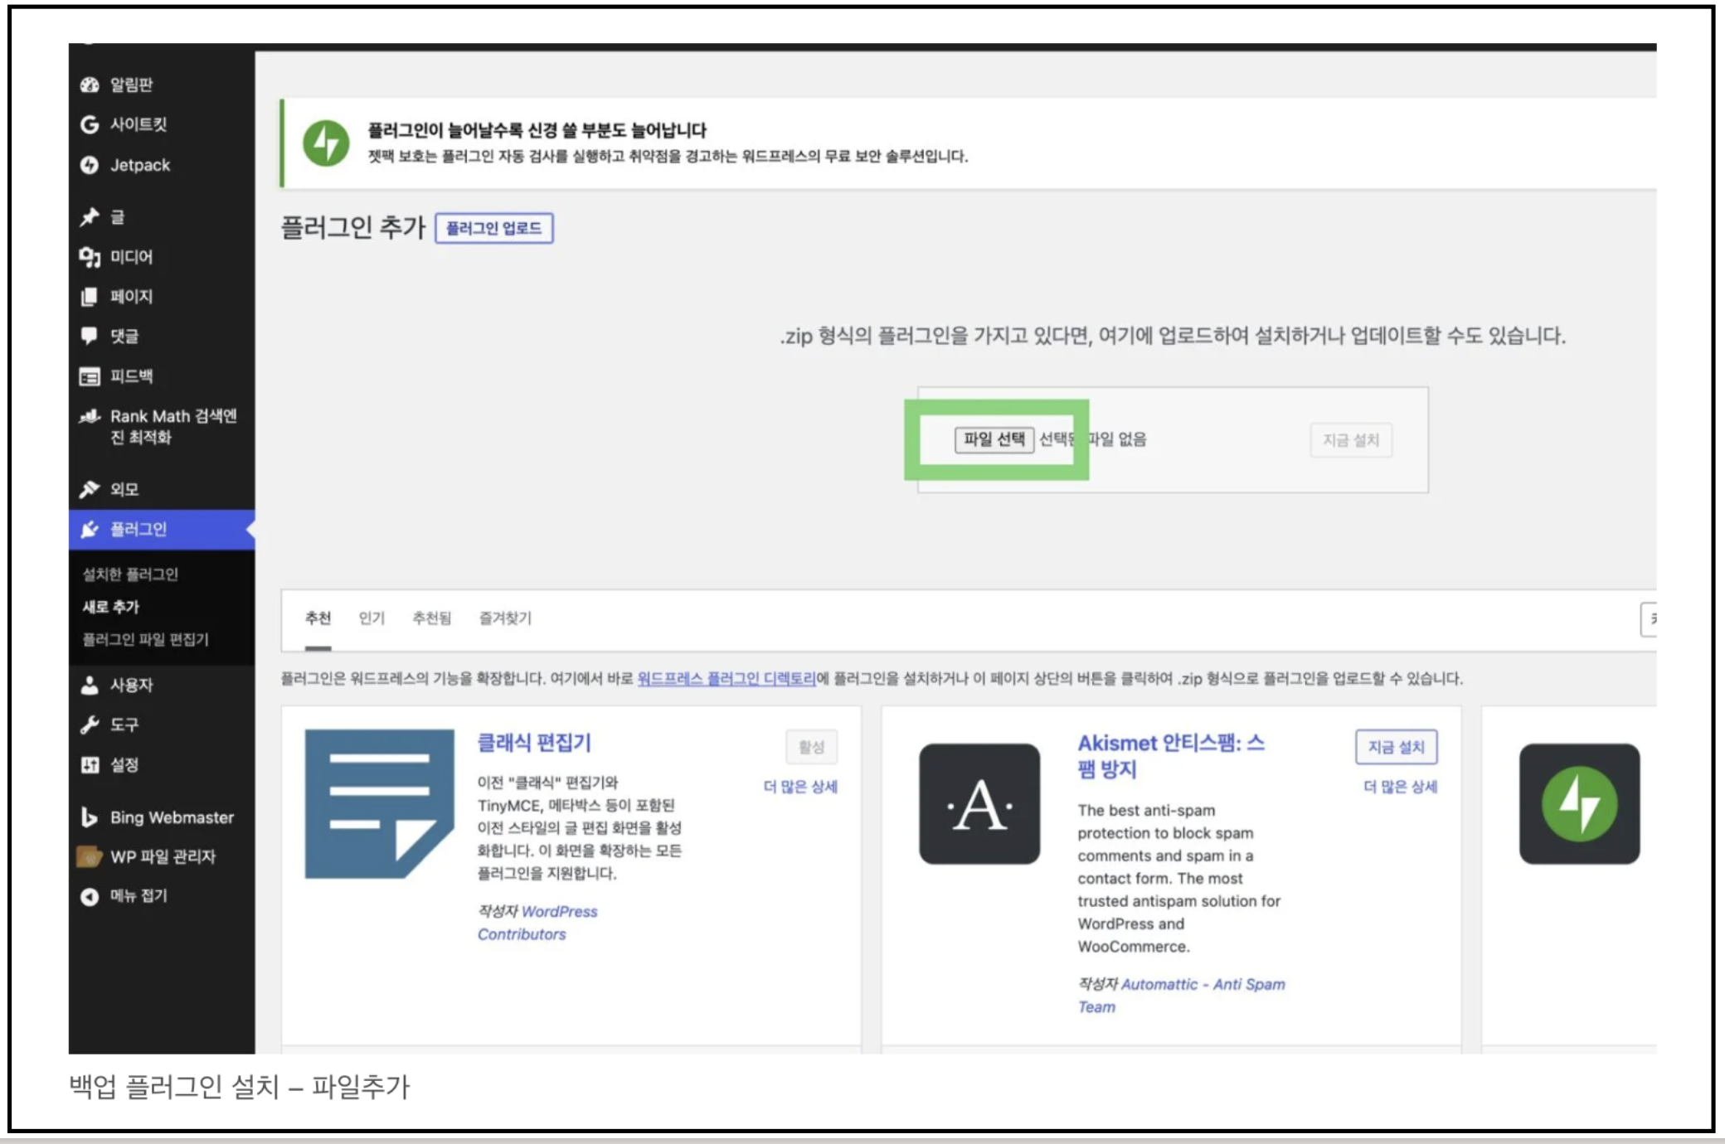The width and height of the screenshot is (1725, 1144).
Task: Open 외모 (Appearance) using its brush icon
Action: coord(89,489)
